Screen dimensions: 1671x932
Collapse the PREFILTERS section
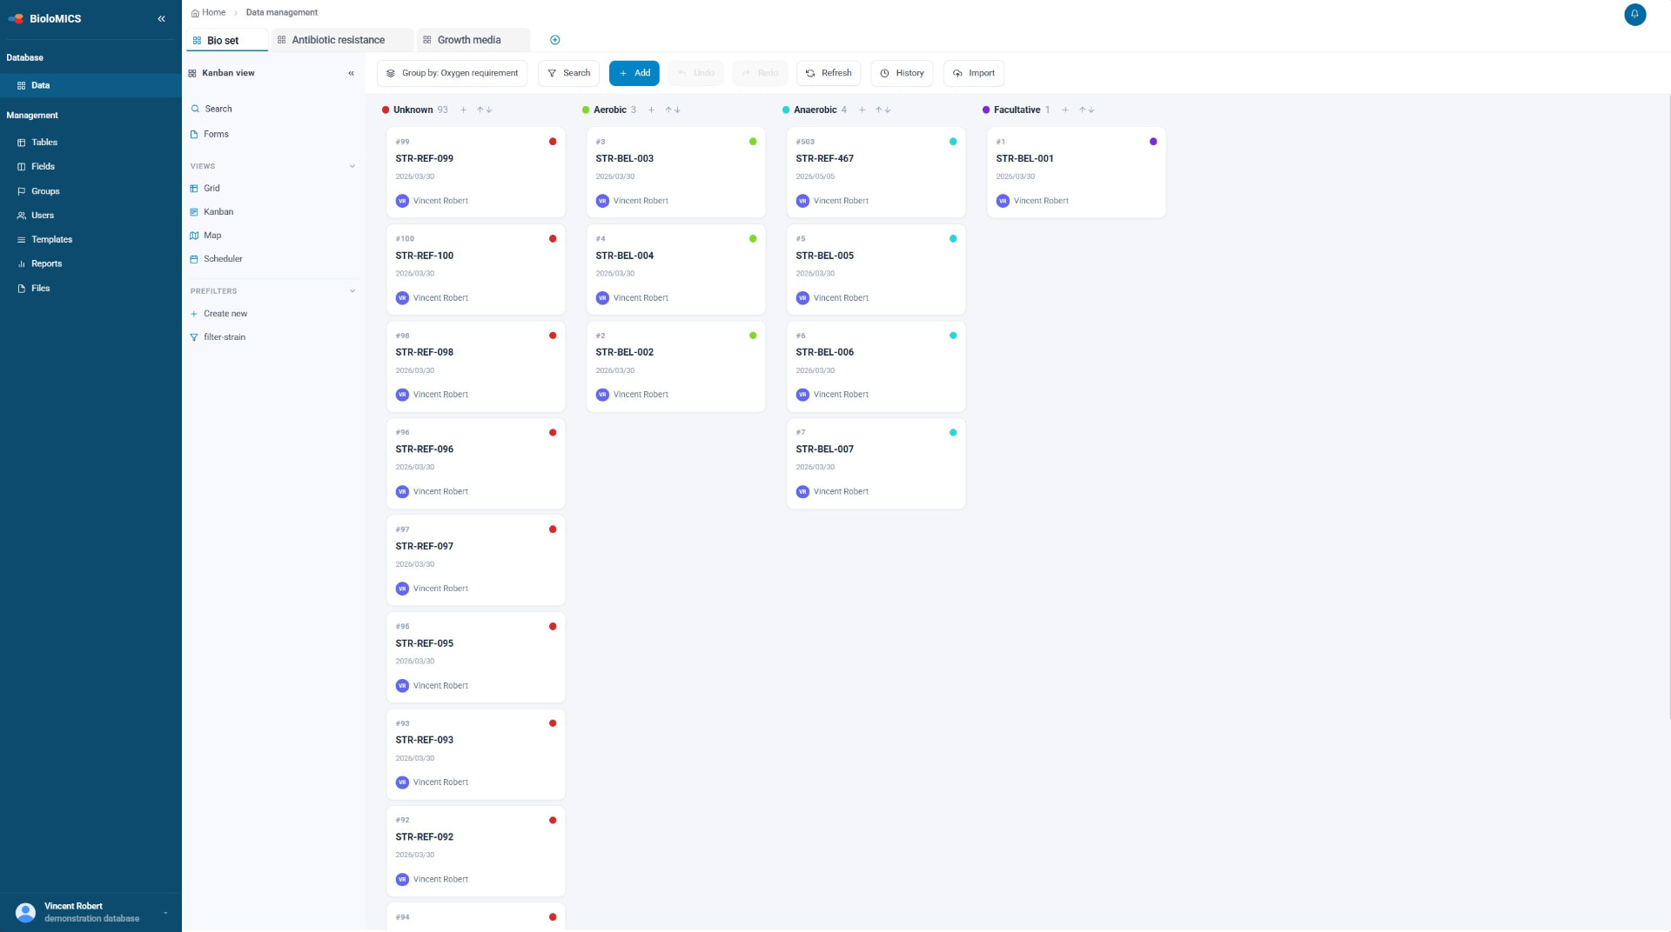tap(352, 291)
